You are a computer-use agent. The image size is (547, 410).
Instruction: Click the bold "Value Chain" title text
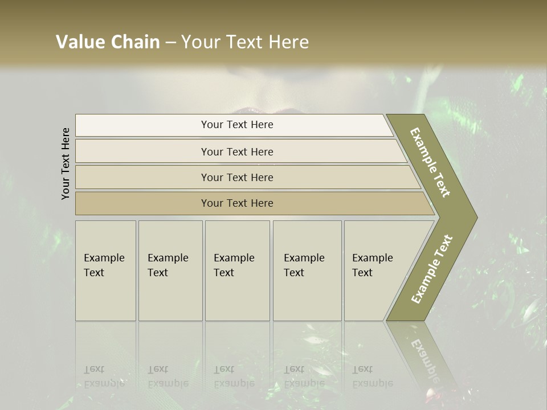(x=108, y=42)
